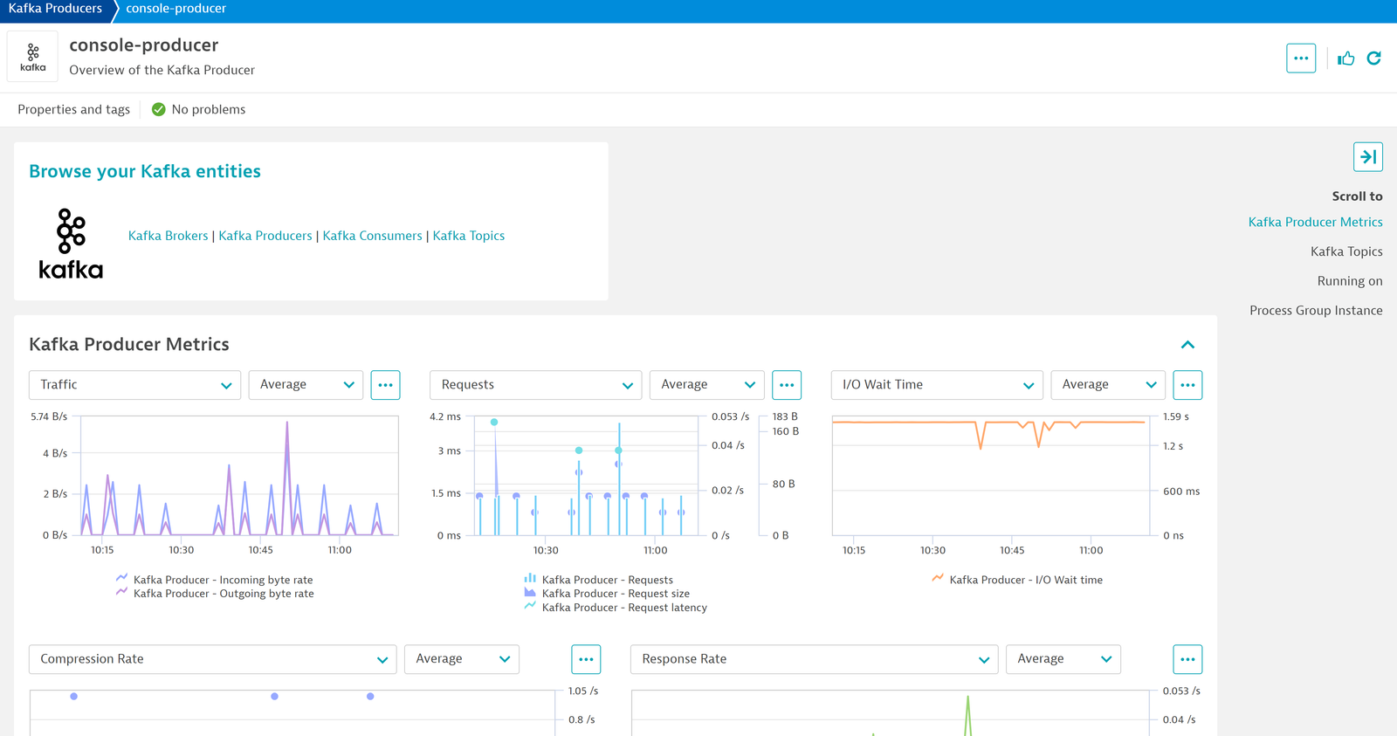The height and width of the screenshot is (736, 1397).
Task: Open the Kafka Topics link in Browse panel
Action: click(x=469, y=236)
